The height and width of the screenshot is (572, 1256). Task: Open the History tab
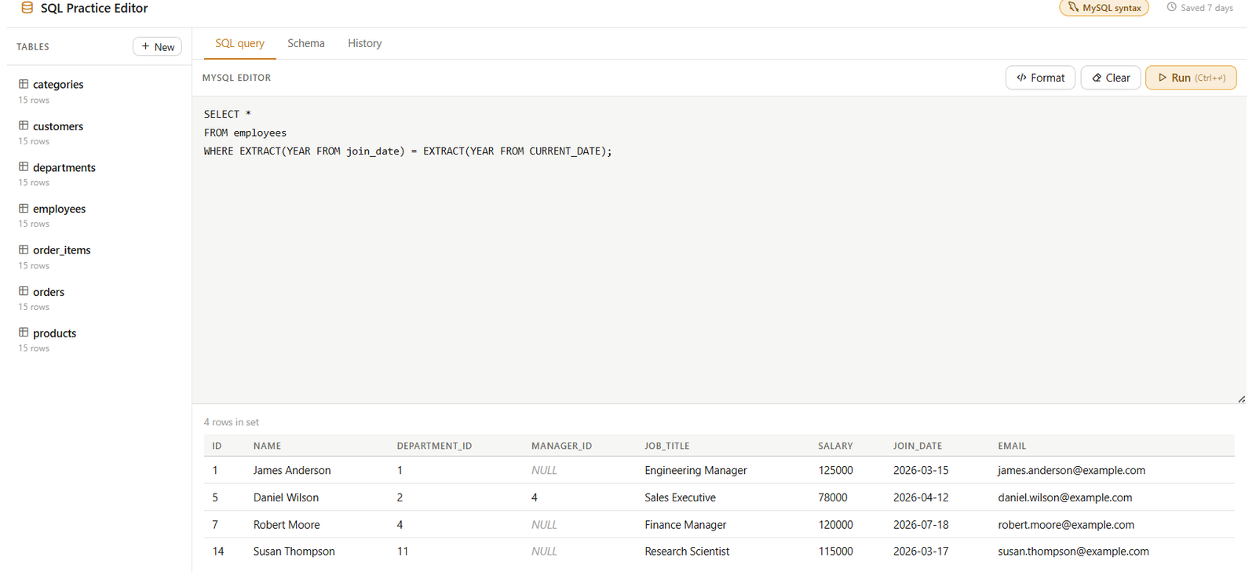(365, 43)
